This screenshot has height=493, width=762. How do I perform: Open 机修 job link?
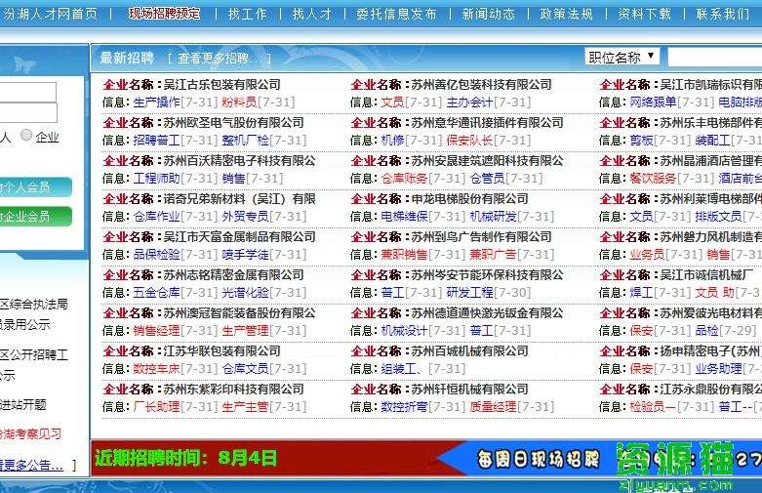pyautogui.click(x=392, y=140)
